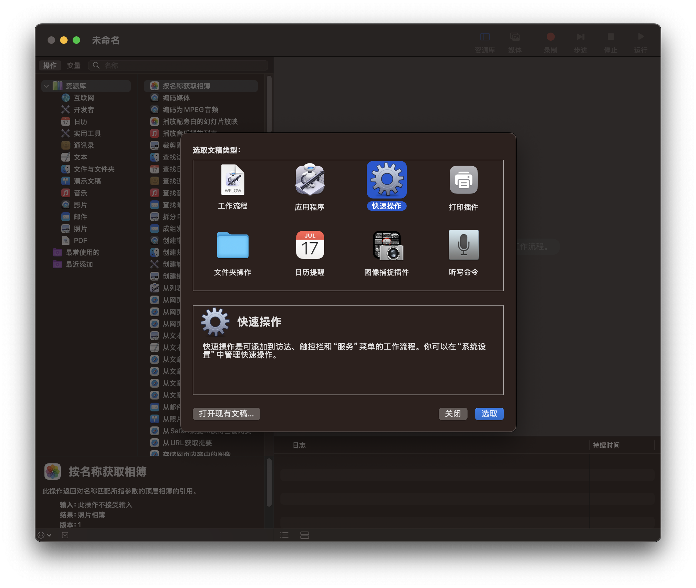696x588 pixels.
Task: Switch to the 操作 tab
Action: pyautogui.click(x=50, y=65)
